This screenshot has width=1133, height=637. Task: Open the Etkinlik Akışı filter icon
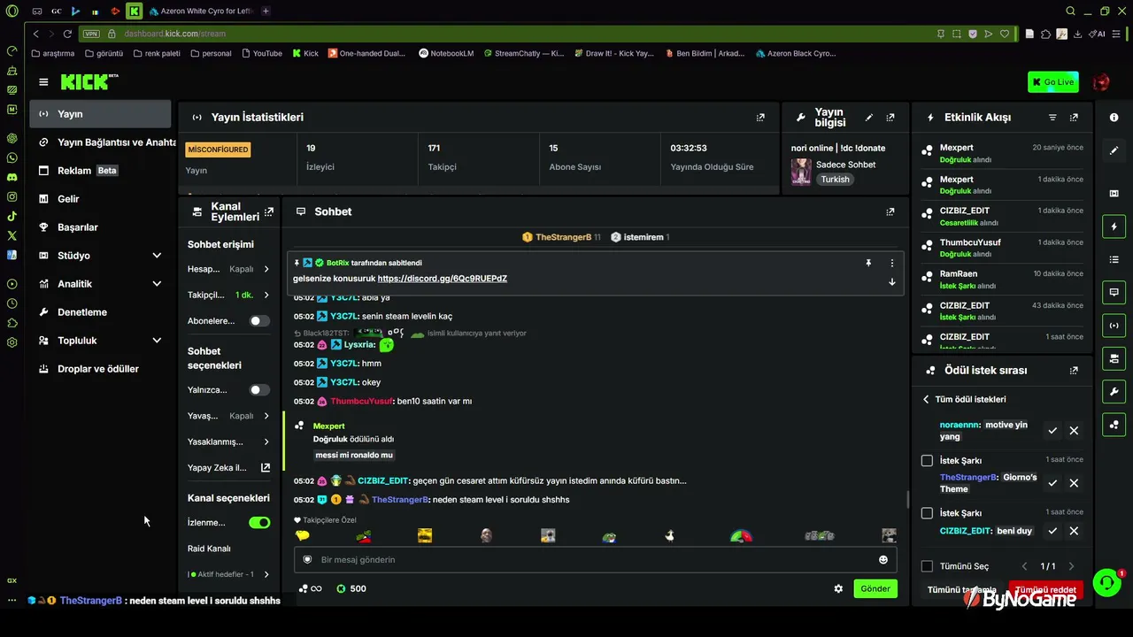point(1052,117)
